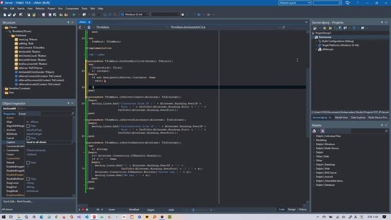
Task: Toggle AlignWithMargins checkbox
Action: coord(28,126)
